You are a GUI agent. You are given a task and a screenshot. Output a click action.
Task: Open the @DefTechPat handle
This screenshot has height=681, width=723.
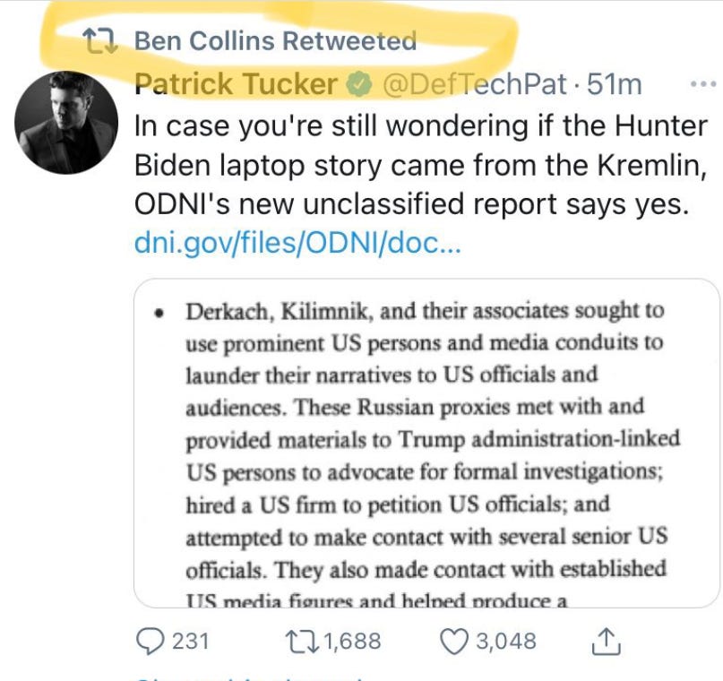pos(474,85)
